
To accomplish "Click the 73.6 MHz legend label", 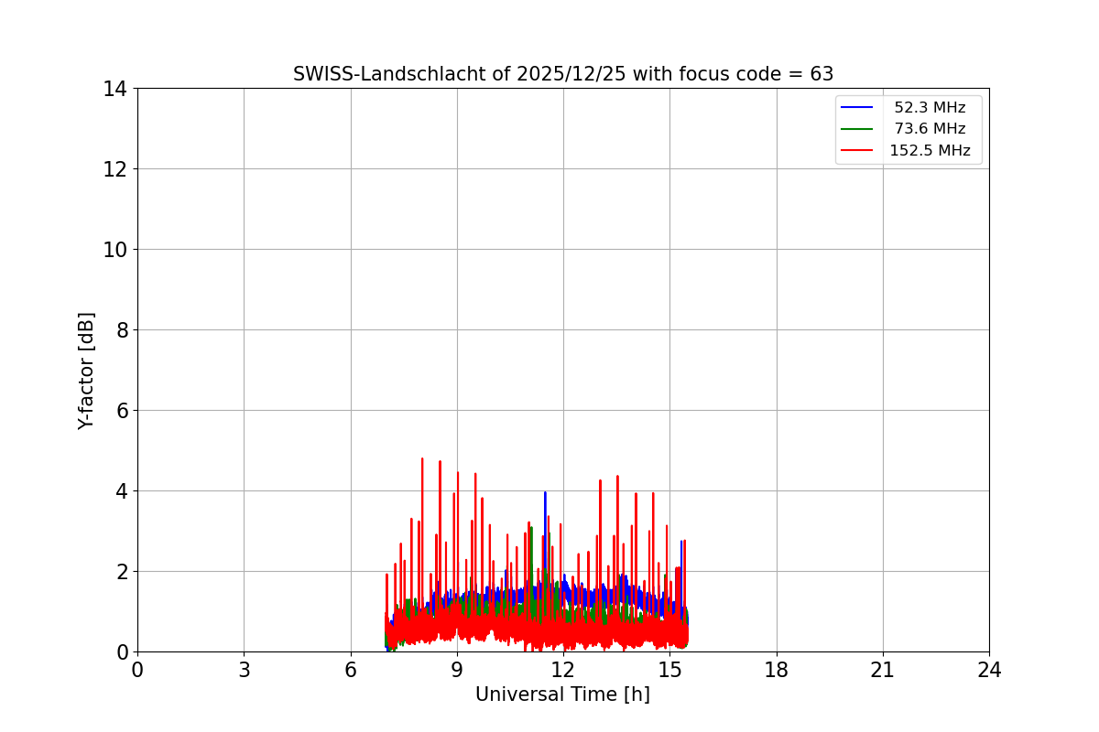I will click(930, 129).
